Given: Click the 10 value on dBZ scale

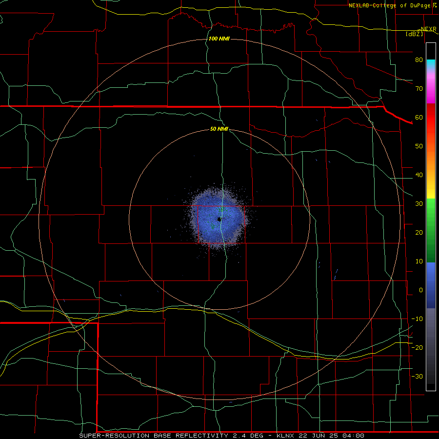Looking at the screenshot, I should [419, 261].
